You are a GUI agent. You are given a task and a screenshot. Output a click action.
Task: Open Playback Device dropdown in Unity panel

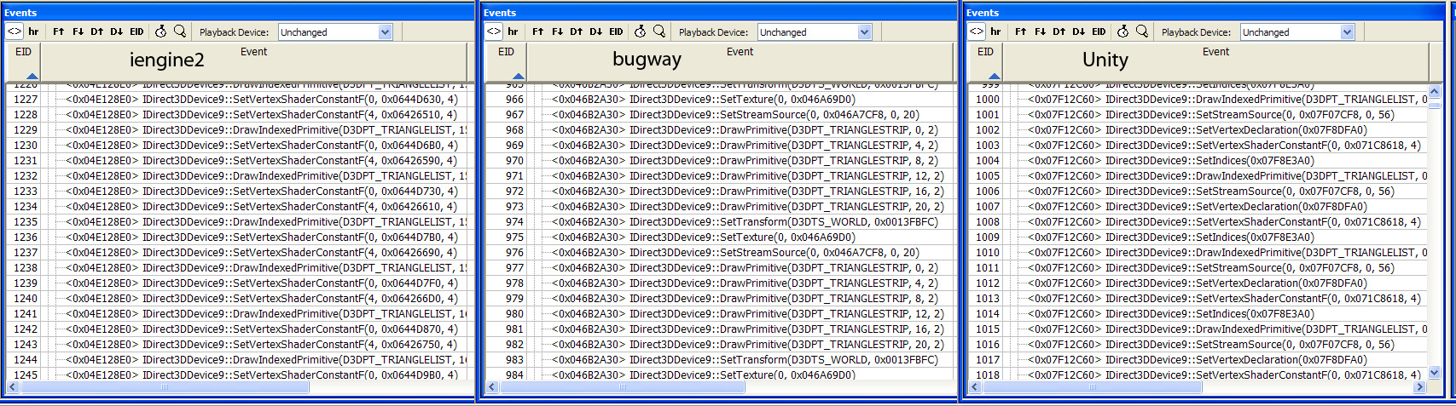tap(1347, 32)
